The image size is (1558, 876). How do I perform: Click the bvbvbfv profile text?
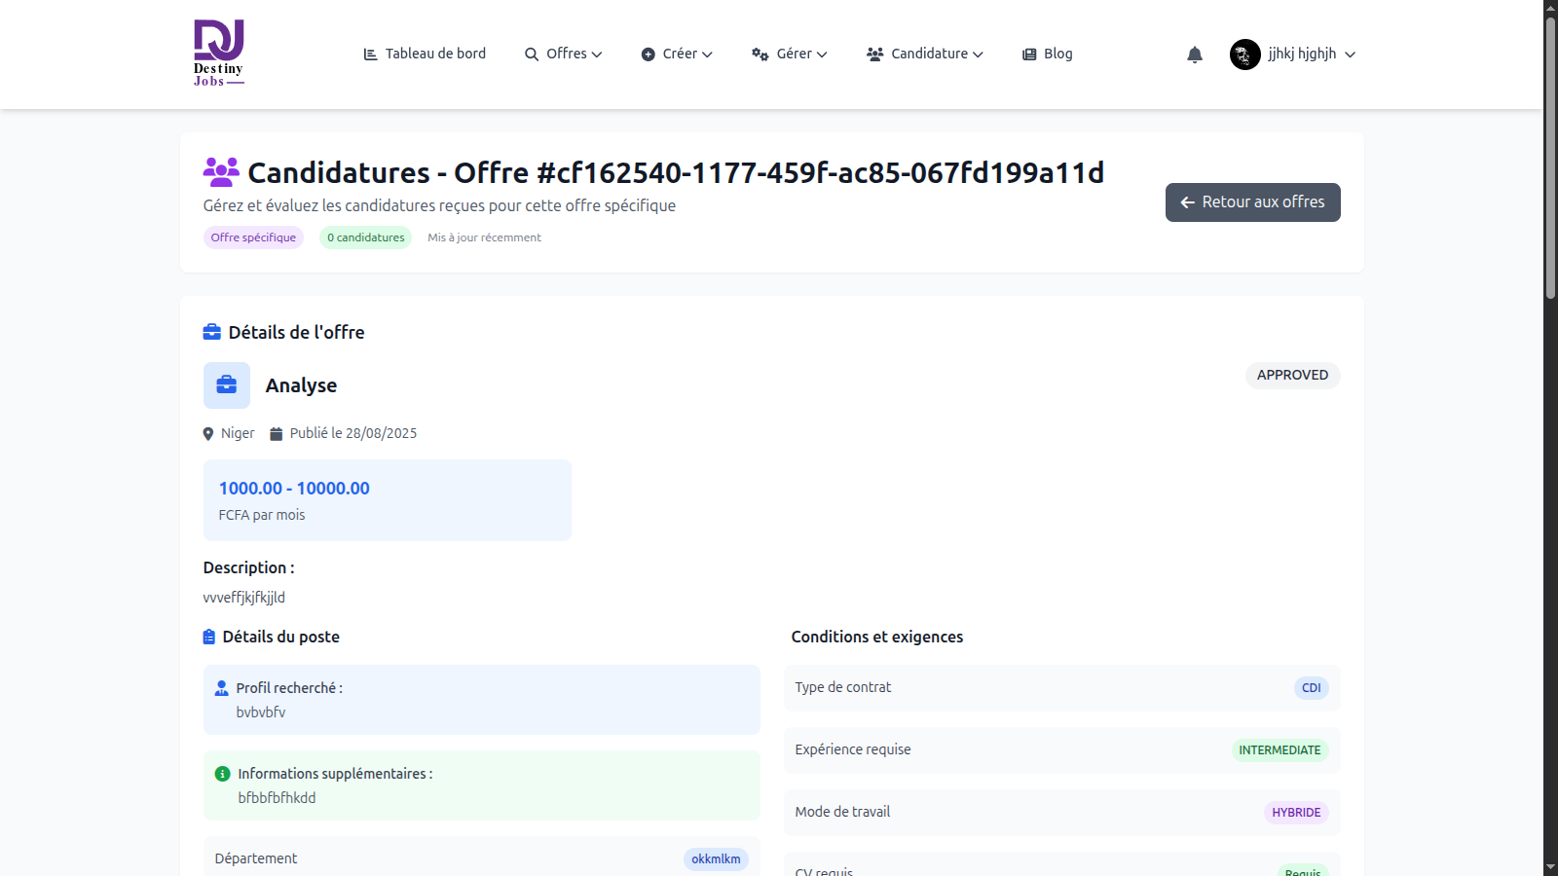click(x=261, y=712)
